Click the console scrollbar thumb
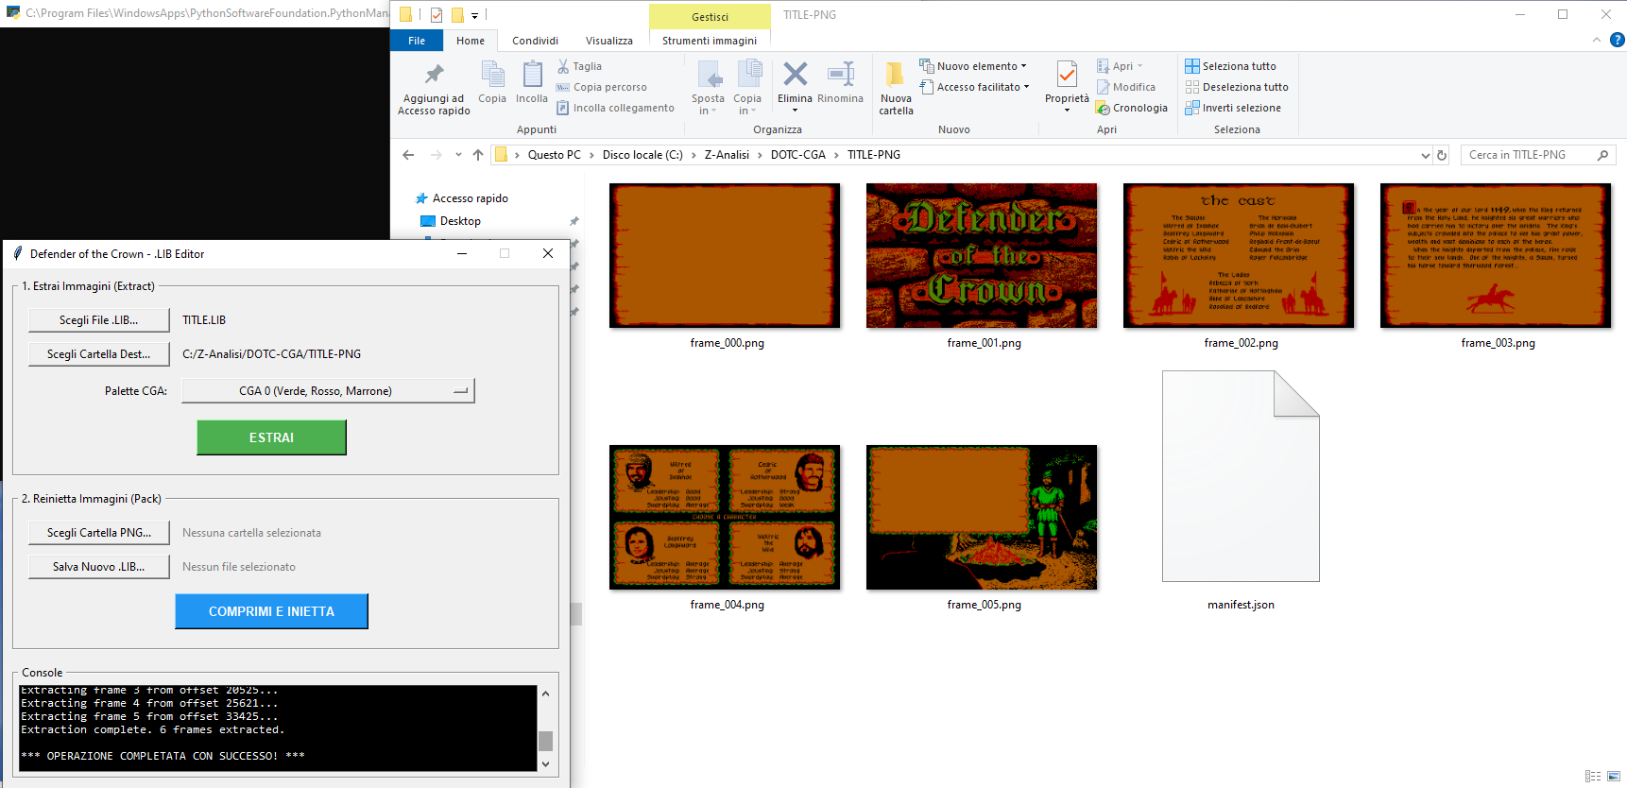Screen dimensions: 1627x788 545,741
